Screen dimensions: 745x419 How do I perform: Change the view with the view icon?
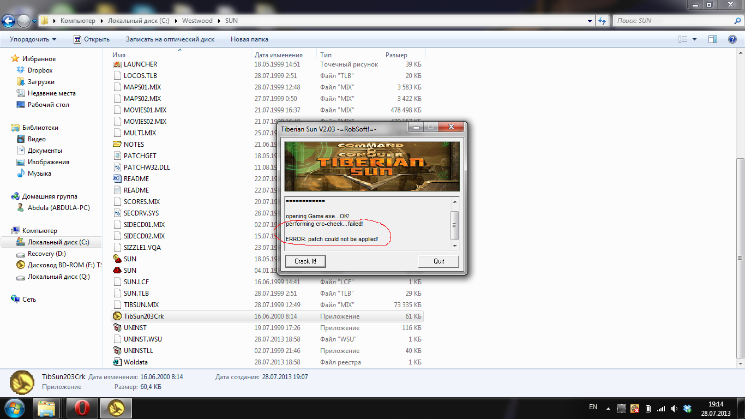point(682,39)
